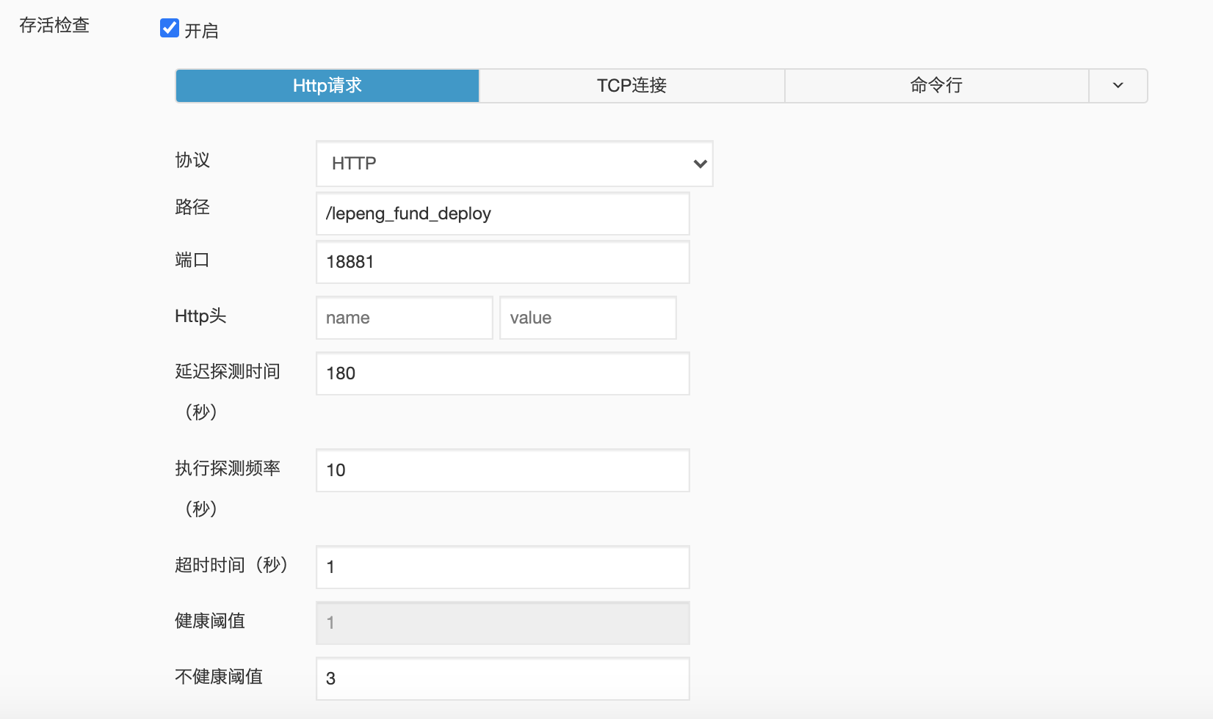The height and width of the screenshot is (719, 1213).
Task: Click the 执行探测频率 field showing 10
Action: [502, 470]
